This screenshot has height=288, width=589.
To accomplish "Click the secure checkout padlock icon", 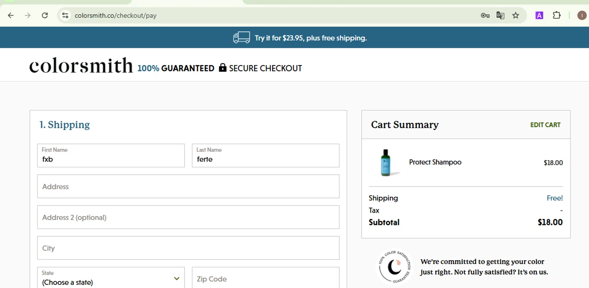I will click(x=223, y=67).
